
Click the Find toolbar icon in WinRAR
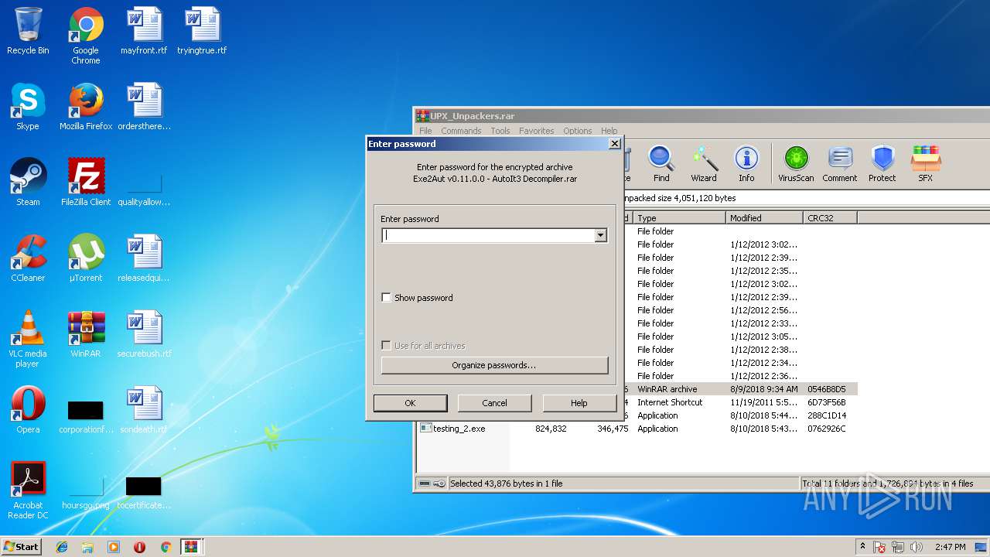661,164
